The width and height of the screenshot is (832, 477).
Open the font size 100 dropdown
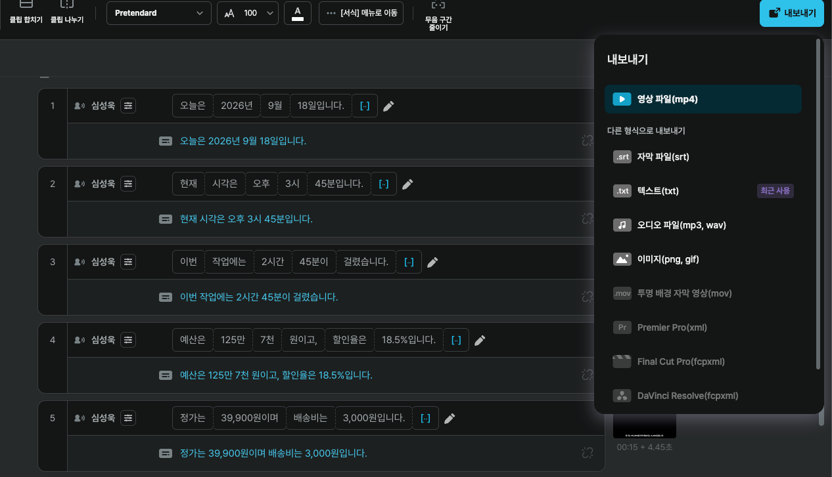248,13
